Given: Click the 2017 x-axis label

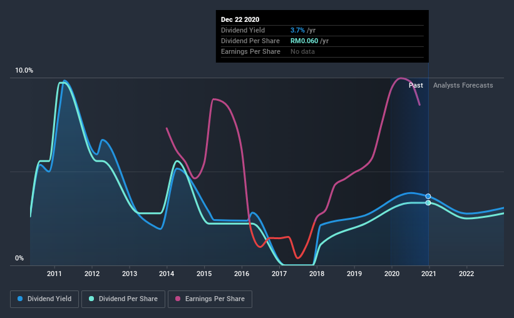Looking at the screenshot, I should 279,274.
